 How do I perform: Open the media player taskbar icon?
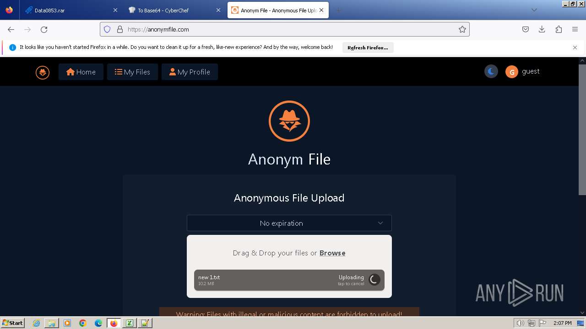67,323
